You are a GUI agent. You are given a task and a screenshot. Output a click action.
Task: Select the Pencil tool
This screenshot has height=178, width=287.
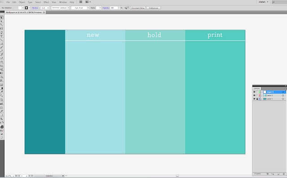(x=1, y=51)
